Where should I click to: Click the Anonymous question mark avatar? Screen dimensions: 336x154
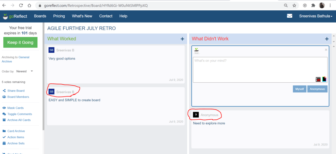[196, 115]
